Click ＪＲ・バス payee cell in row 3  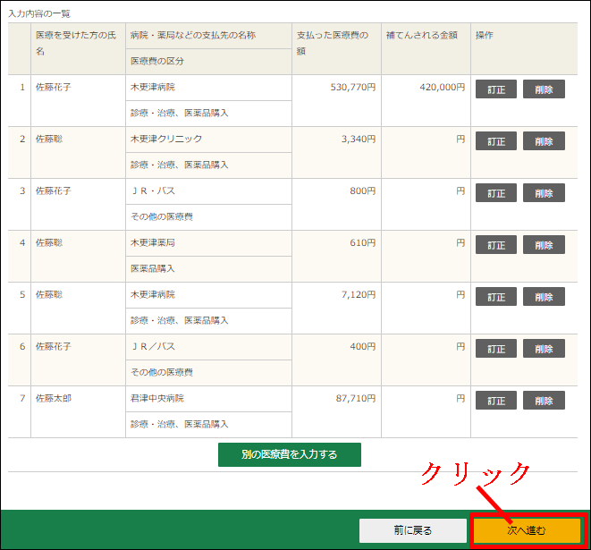(208, 191)
